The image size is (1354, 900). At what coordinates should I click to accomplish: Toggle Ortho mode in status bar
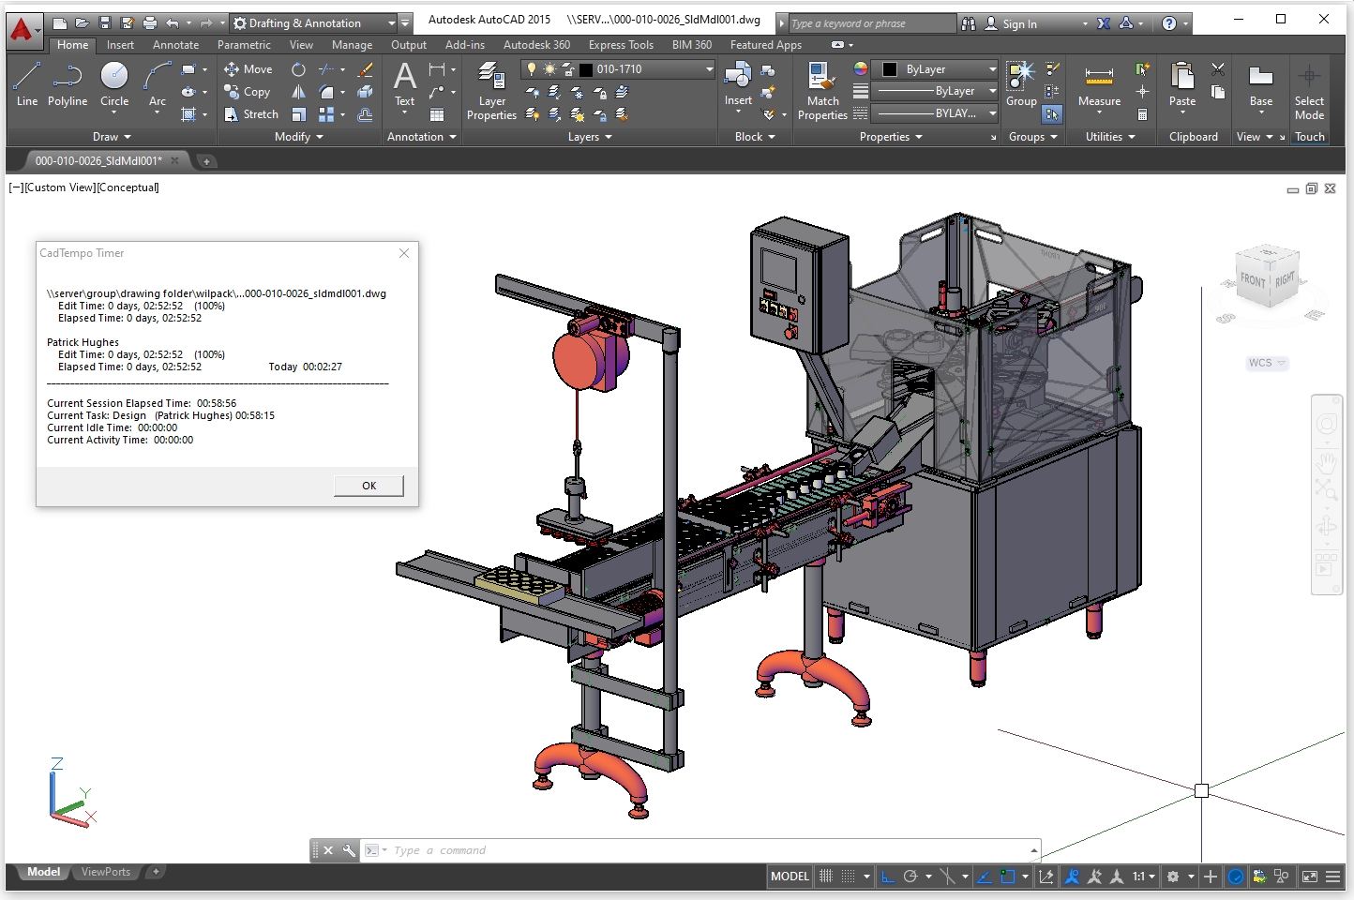[x=888, y=877]
